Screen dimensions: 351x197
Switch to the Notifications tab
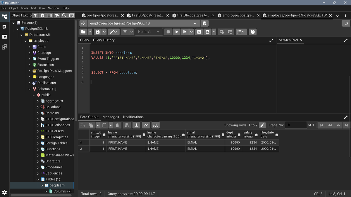pos(133,117)
